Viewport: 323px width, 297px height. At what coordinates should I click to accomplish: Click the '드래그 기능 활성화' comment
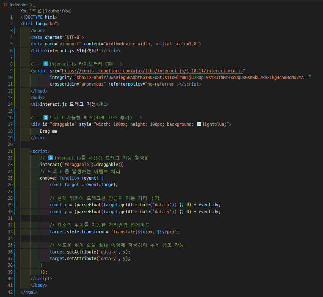94,158
